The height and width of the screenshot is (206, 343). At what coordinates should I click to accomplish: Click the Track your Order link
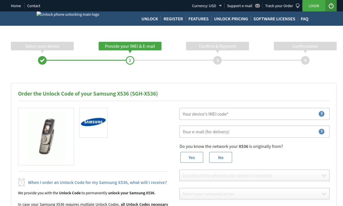(x=279, y=6)
